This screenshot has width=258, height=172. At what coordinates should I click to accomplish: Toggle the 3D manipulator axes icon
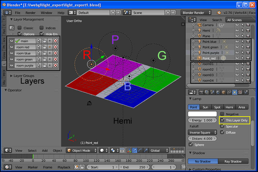(x=129, y=150)
